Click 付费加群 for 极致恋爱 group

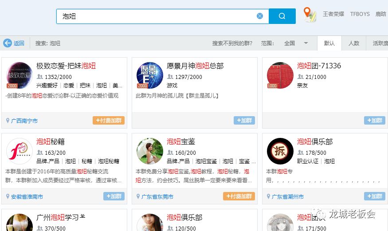pos(109,121)
